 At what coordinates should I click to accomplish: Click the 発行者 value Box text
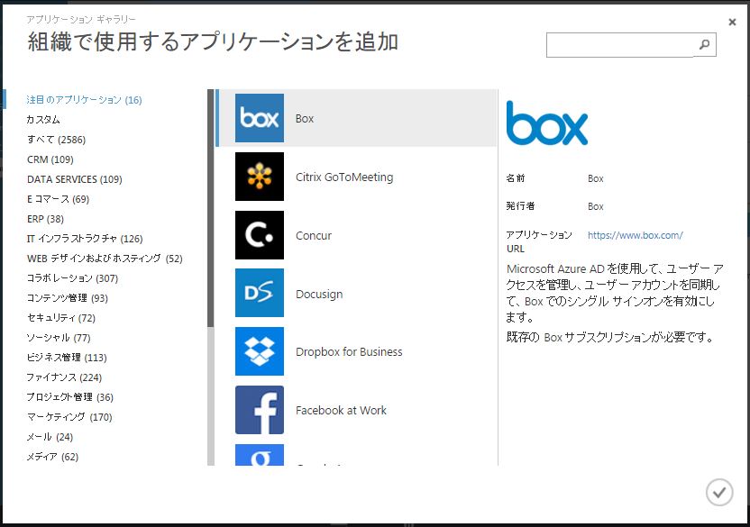click(x=596, y=206)
